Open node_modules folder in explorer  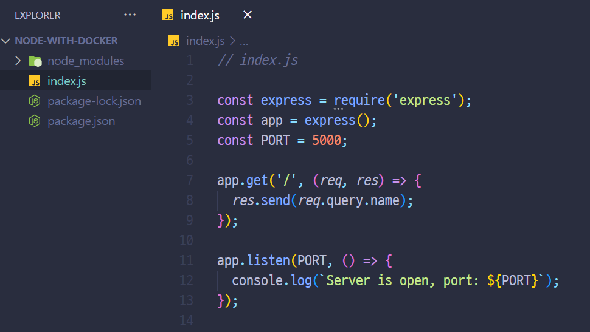86,61
